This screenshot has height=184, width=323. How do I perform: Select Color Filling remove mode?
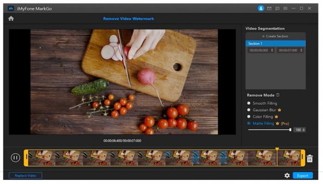[x=250, y=116]
